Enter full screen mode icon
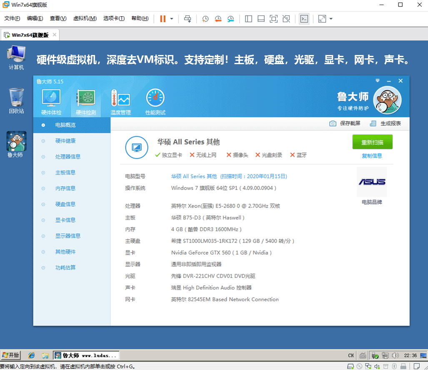This screenshot has width=428, height=370. click(x=273, y=19)
